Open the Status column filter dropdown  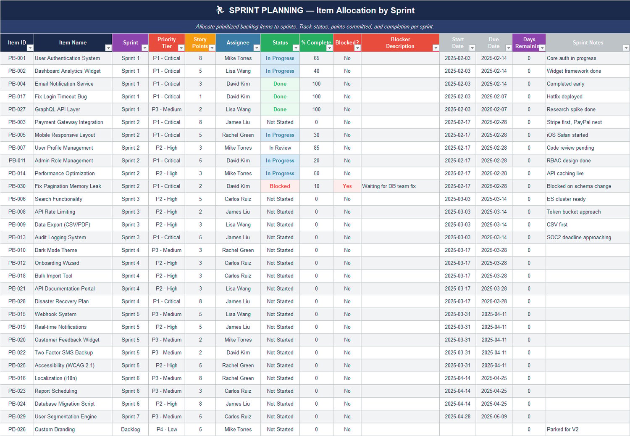click(296, 48)
